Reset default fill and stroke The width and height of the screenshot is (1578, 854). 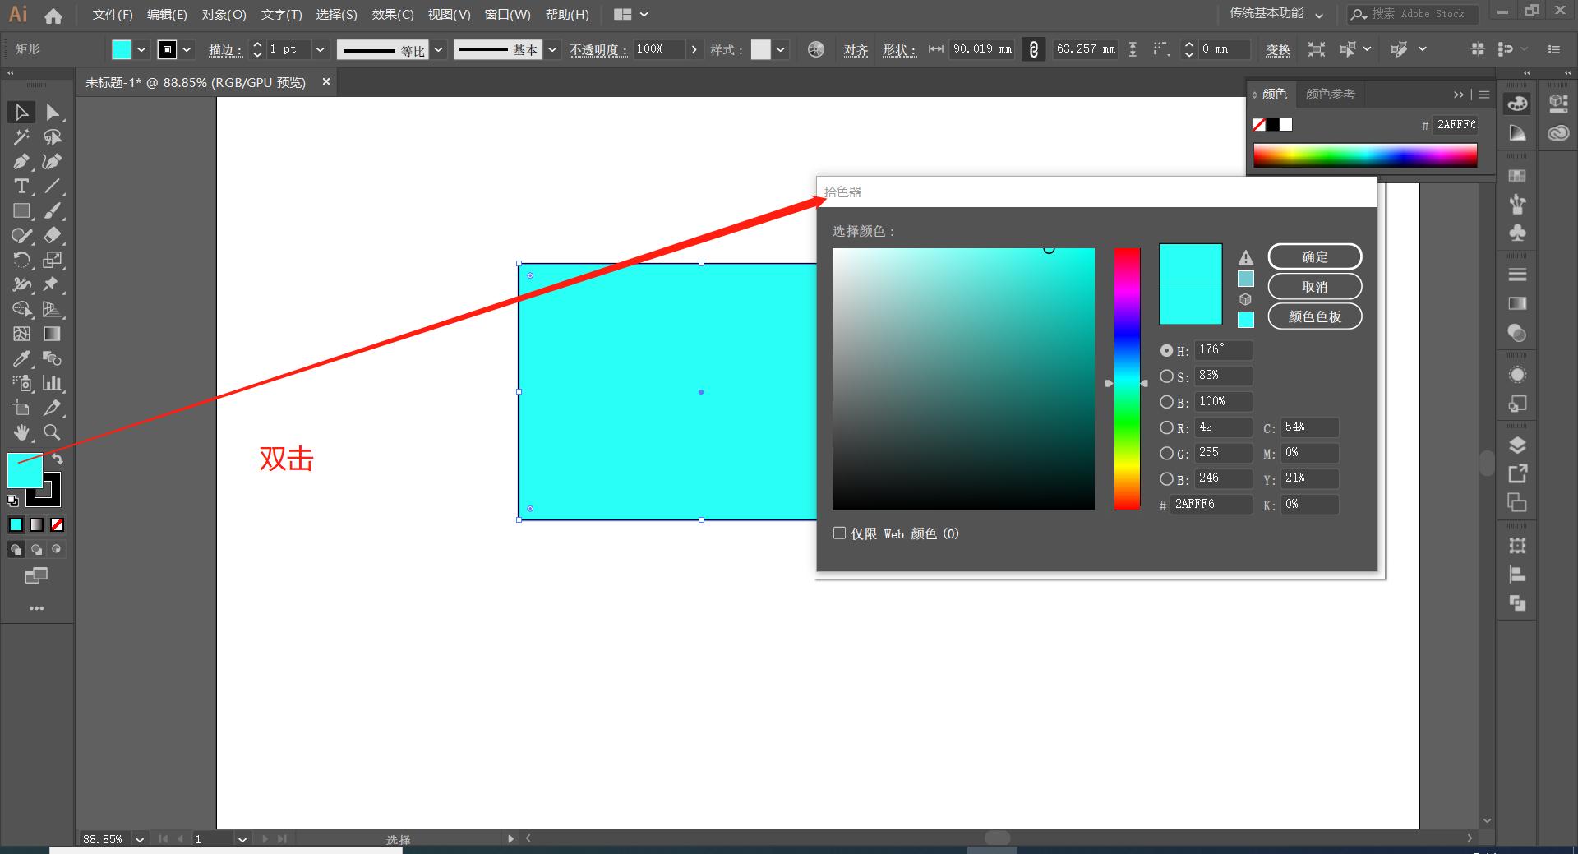tap(12, 501)
